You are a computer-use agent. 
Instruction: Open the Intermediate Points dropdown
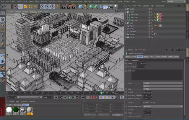pos(162,106)
